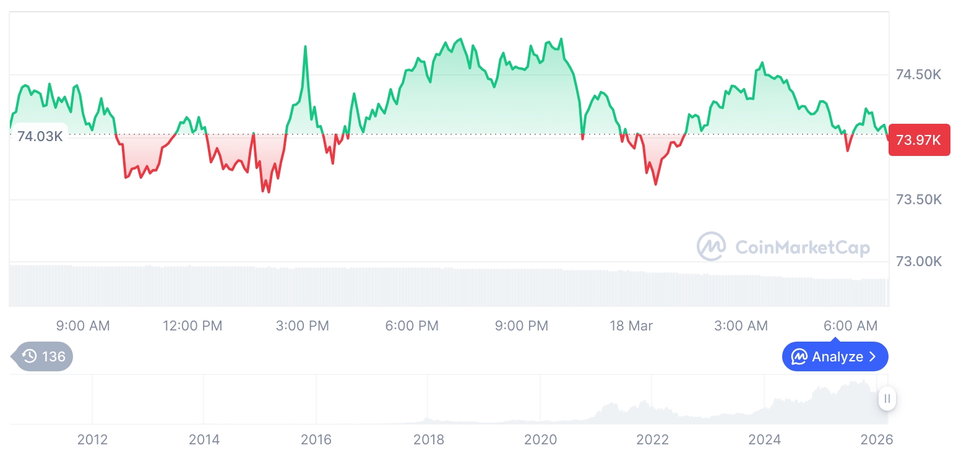Click the 74.50K price axis label
The width and height of the screenshot is (969, 453).
pos(918,75)
